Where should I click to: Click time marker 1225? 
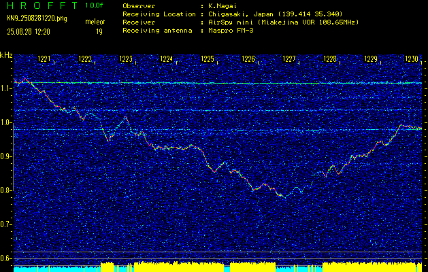click(x=208, y=59)
